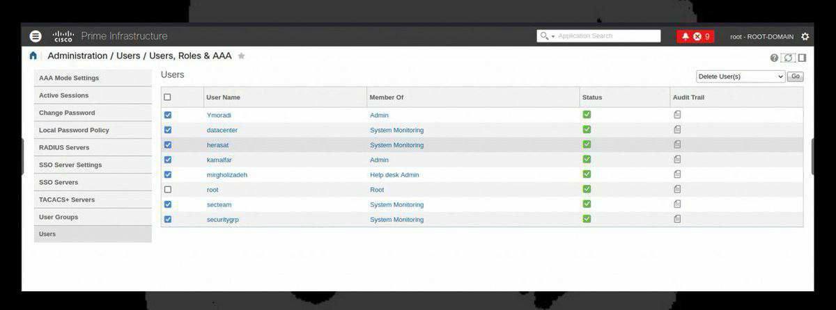The width and height of the screenshot is (836, 310).
Task: Click status icon for root
Action: [587, 189]
